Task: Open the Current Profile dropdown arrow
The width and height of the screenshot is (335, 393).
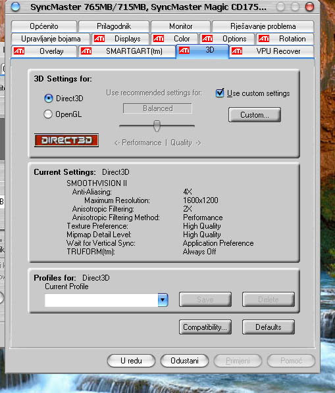Action: pos(163,300)
